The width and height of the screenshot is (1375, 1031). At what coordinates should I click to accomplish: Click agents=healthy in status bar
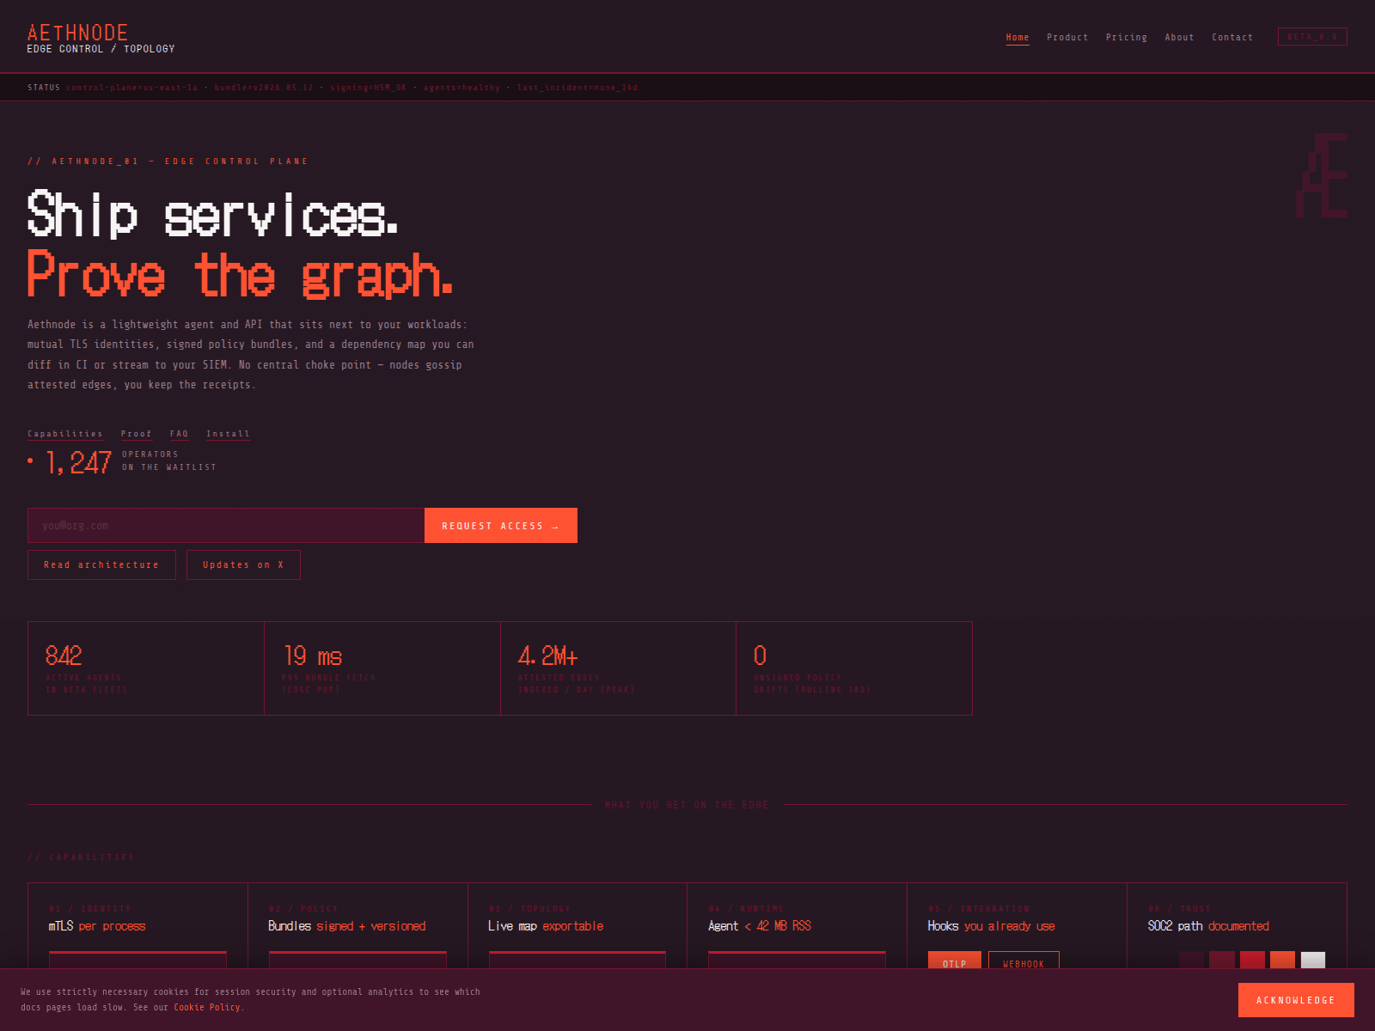pos(461,88)
